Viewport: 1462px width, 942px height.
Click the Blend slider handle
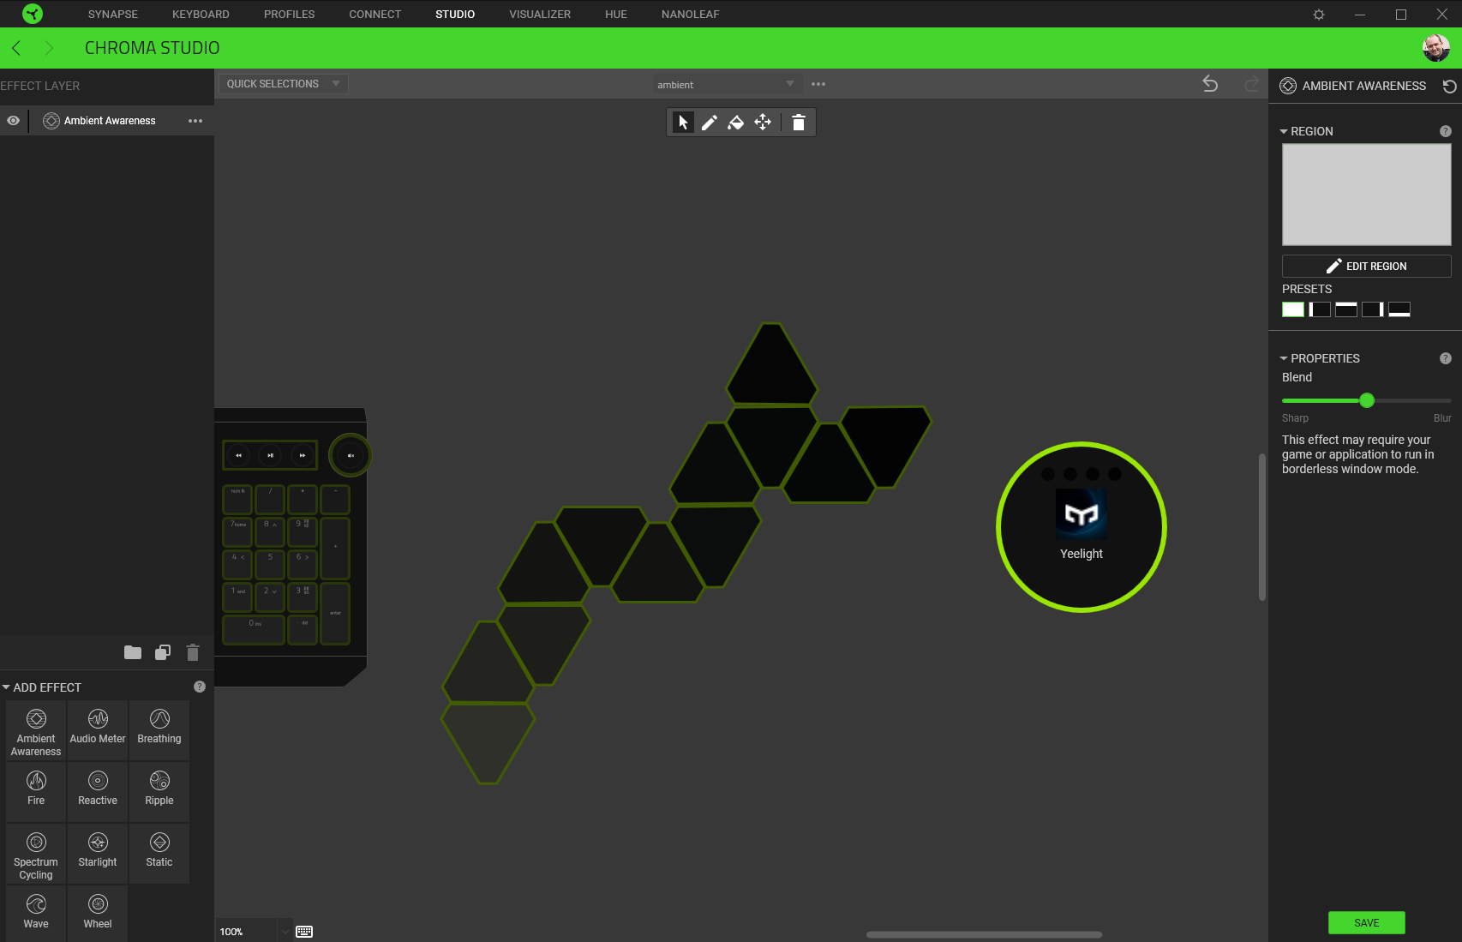click(1367, 400)
